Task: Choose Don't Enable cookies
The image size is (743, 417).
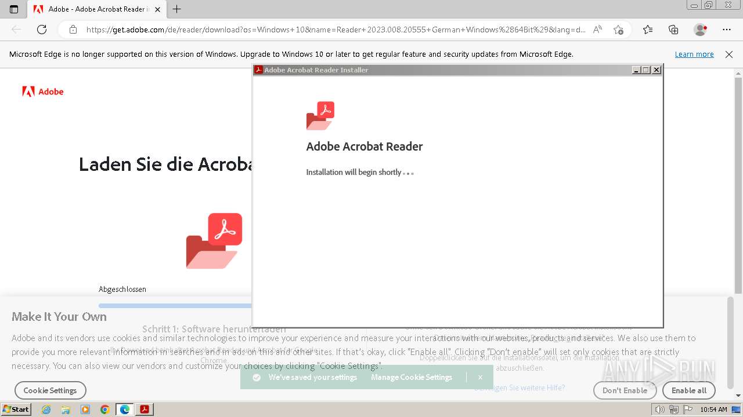Action: point(625,390)
